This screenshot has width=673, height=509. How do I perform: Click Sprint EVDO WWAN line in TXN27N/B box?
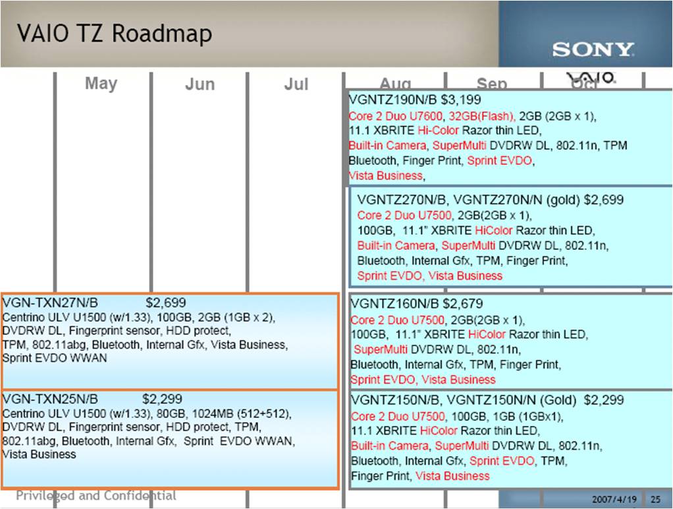click(x=55, y=358)
